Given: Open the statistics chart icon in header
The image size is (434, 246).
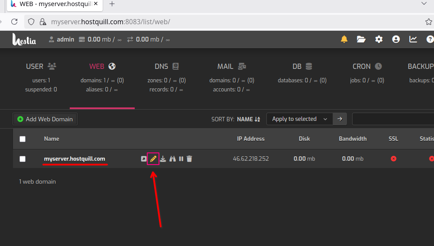Looking at the screenshot, I should pos(413,39).
